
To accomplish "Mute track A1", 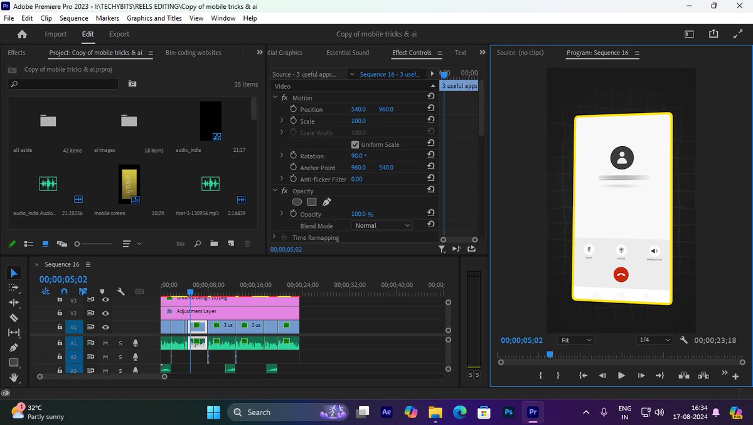I will click(105, 343).
